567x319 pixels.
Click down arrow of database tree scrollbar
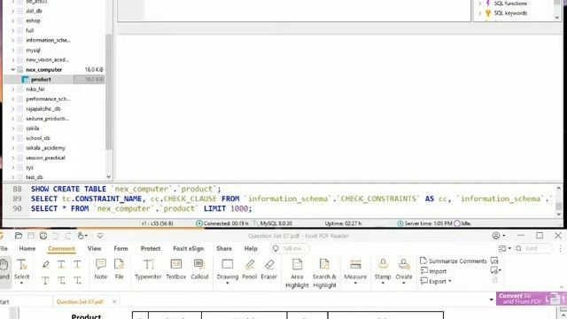[x=108, y=177]
